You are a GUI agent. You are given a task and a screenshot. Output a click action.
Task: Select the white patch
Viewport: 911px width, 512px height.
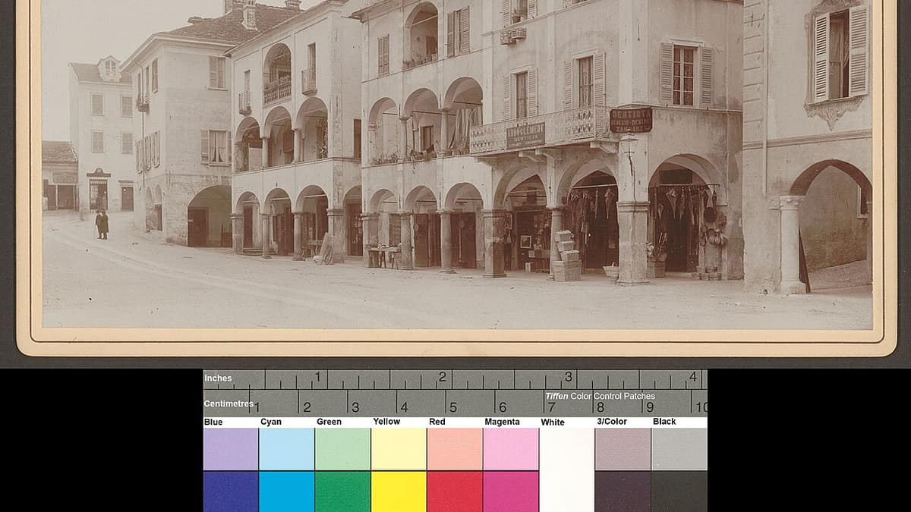tap(567, 470)
